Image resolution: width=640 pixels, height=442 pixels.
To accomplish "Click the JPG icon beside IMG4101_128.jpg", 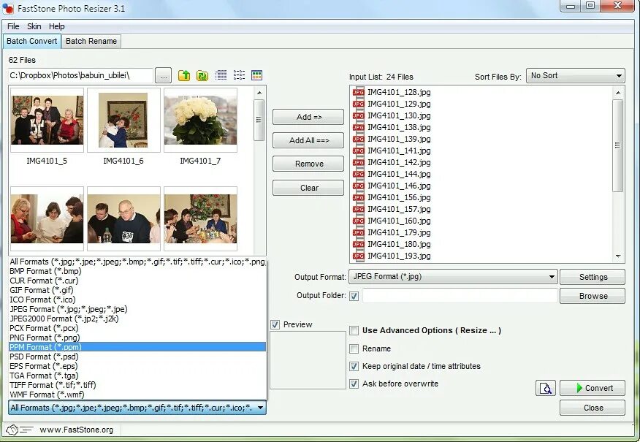I will coord(359,92).
